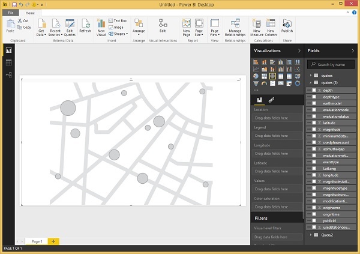Insert a New Visual

click(x=101, y=24)
